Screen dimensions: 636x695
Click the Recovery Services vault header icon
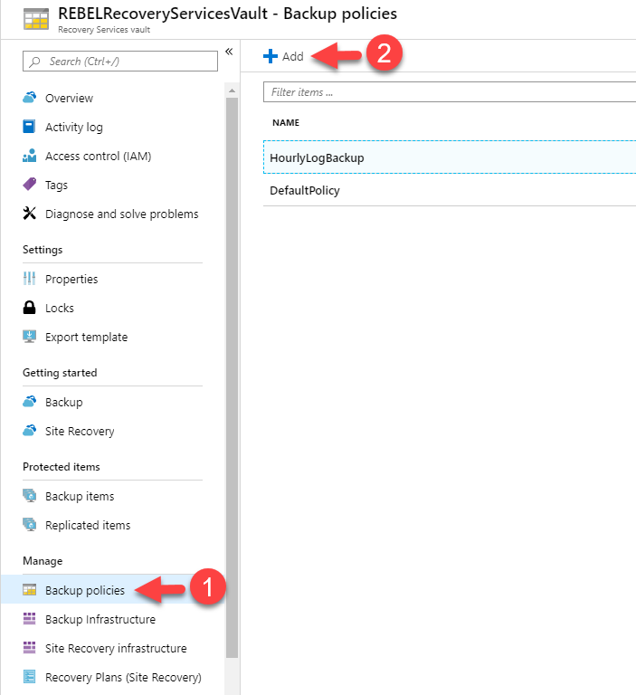36,20
